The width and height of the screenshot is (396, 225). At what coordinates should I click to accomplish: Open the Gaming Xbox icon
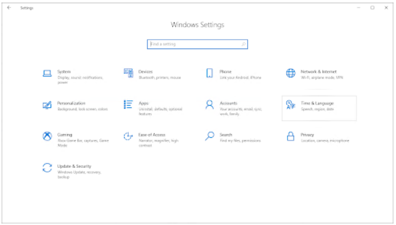click(x=47, y=136)
